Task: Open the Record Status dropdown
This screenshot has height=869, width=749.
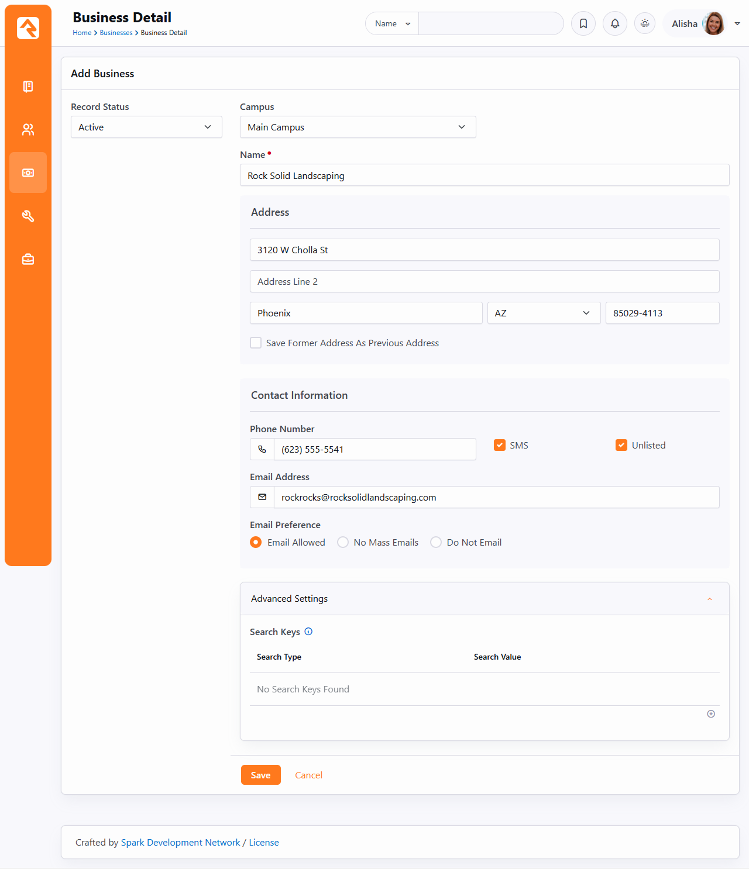Action: 146,127
